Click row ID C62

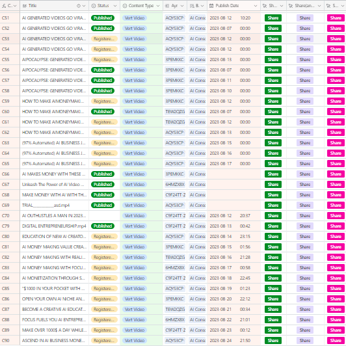(x=5, y=133)
